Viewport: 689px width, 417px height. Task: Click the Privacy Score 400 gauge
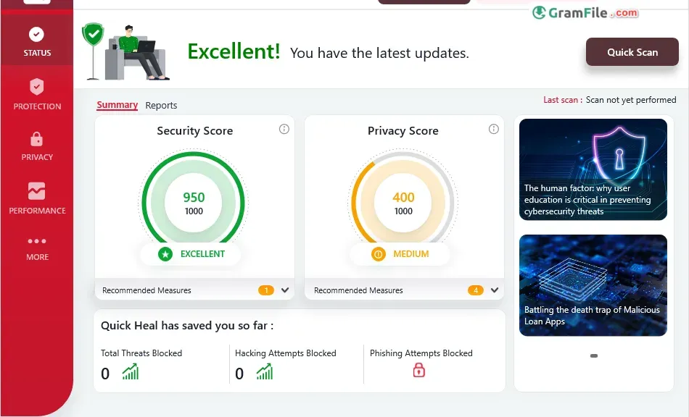point(403,203)
